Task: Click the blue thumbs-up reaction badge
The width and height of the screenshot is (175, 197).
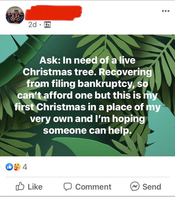Action: pos(9,167)
